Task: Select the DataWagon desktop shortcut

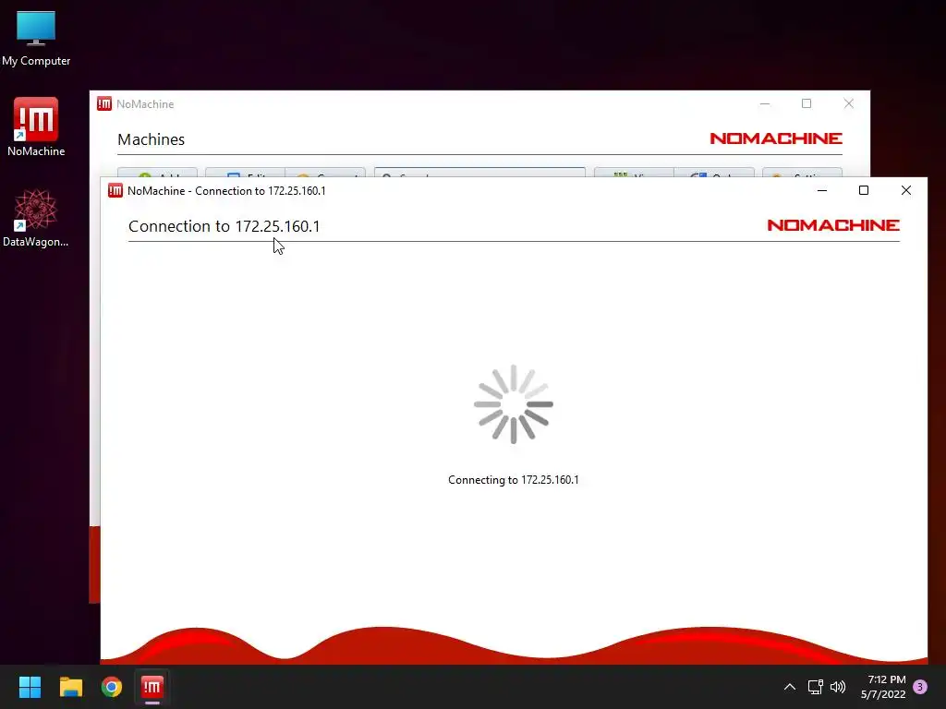Action: [36, 218]
